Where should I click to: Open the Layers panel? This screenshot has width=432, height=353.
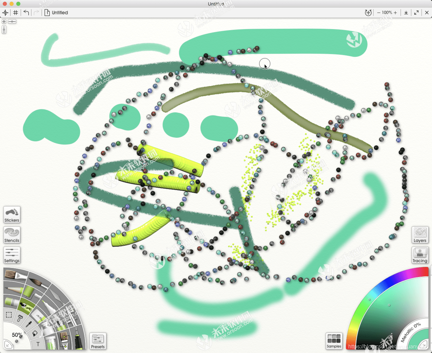[x=420, y=235]
